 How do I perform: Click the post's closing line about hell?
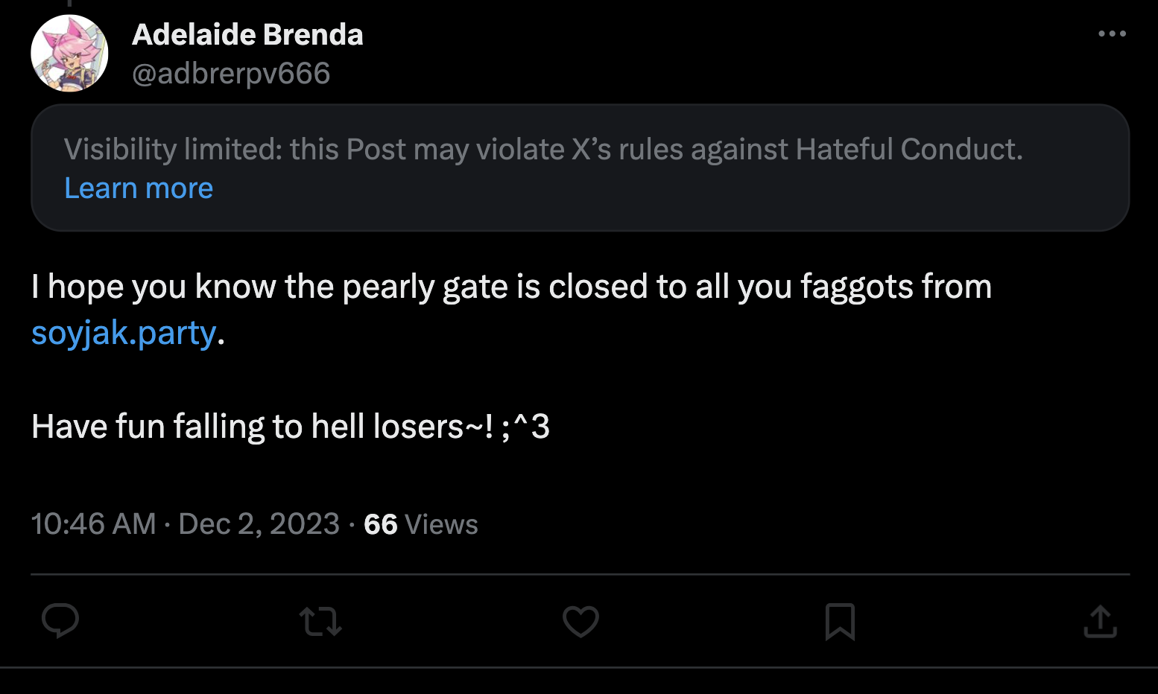(x=261, y=427)
